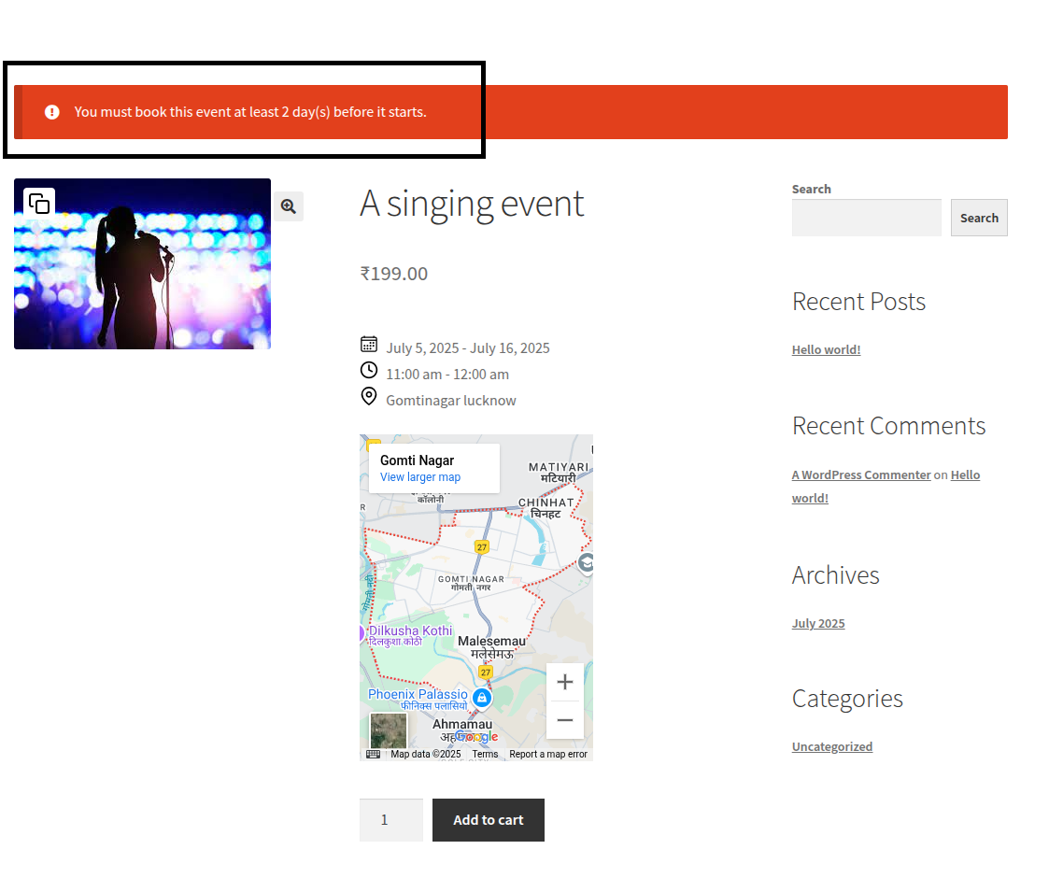Viewport: 1063px width, 878px height.
Task: Click the gallery copy icon on product image
Action: (39, 204)
